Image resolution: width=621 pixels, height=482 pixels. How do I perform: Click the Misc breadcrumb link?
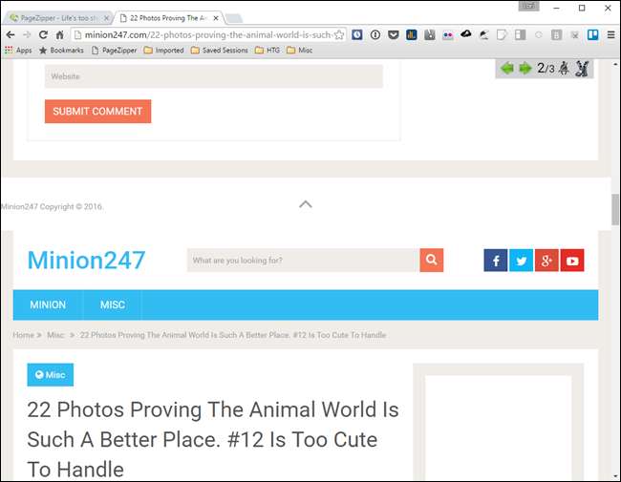pyautogui.click(x=55, y=335)
